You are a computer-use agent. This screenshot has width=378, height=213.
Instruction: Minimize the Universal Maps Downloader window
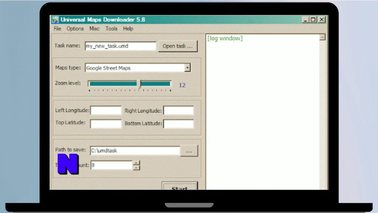click(x=305, y=20)
